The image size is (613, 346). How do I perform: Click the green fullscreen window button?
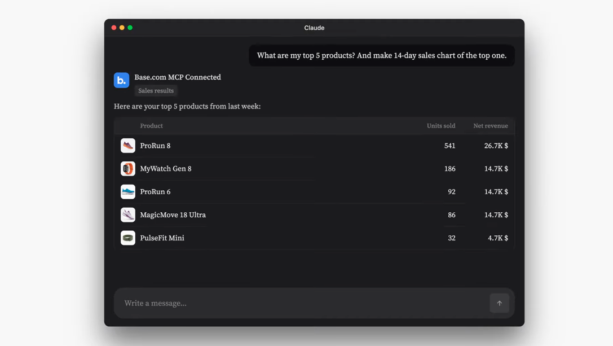(130, 28)
